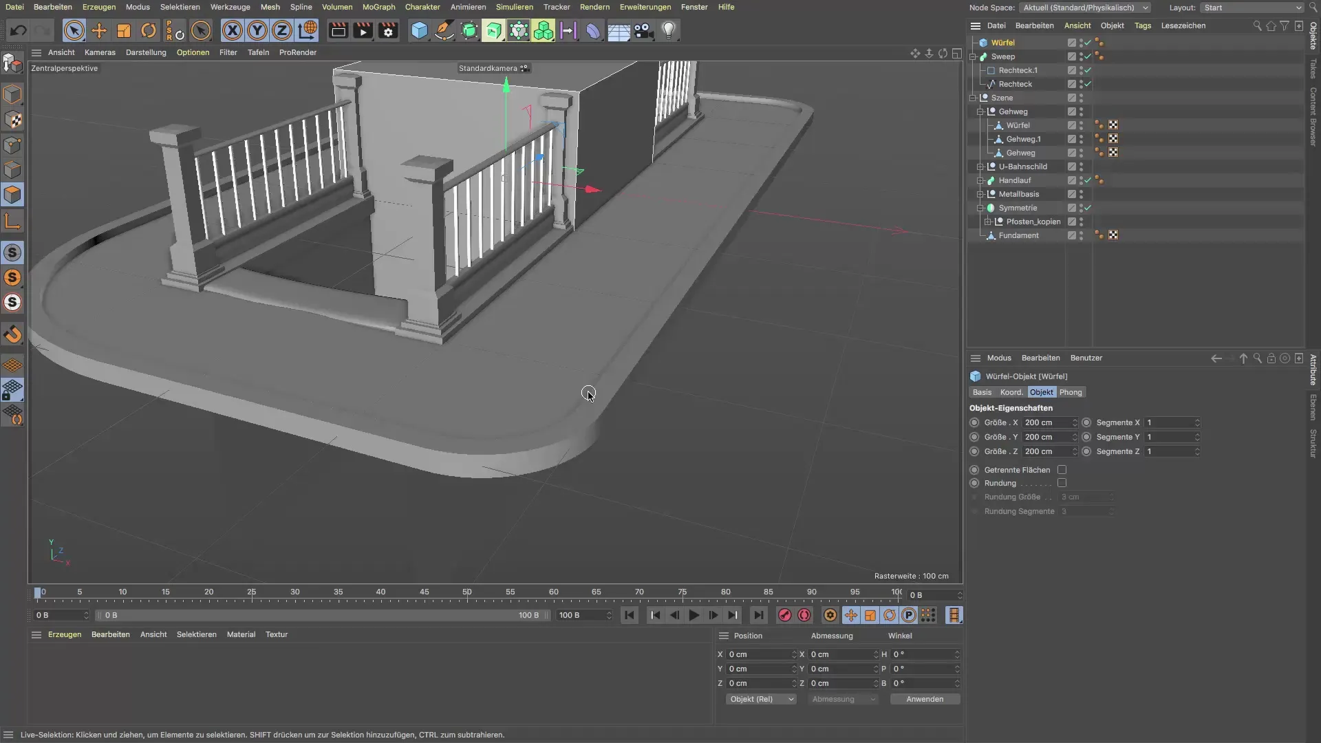This screenshot has height=743, width=1321.
Task: Click the Undo arrow icon
Action: click(19, 30)
